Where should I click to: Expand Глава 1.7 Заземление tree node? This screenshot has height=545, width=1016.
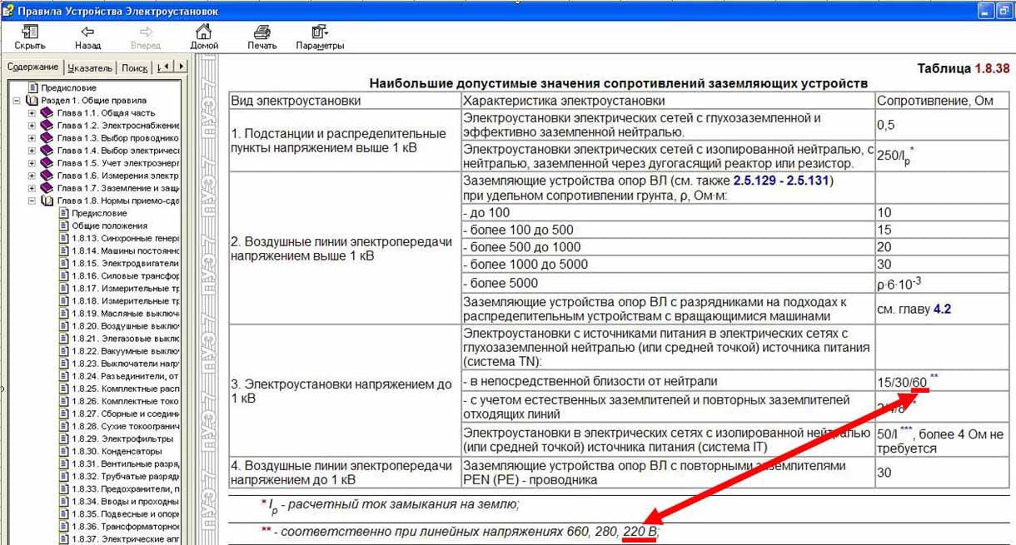coord(32,188)
